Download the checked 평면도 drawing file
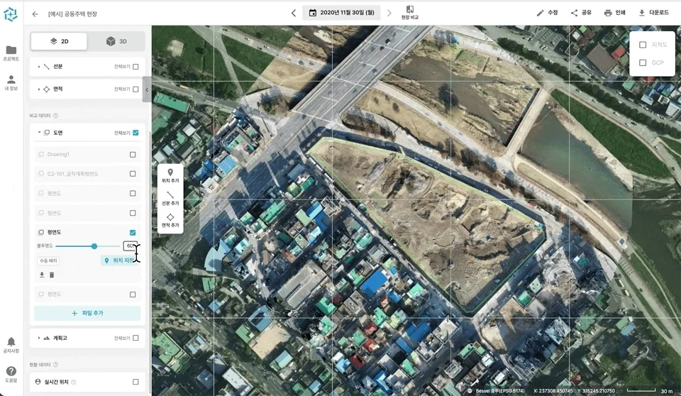 tap(42, 275)
